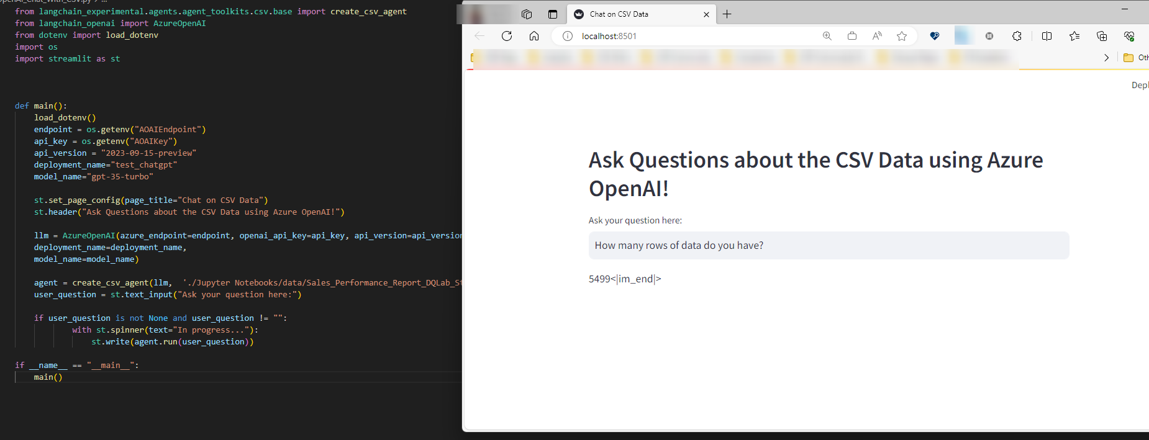Image resolution: width=1149 pixels, height=440 pixels.
Task: Click the api_version assignment line
Action: [x=115, y=153]
